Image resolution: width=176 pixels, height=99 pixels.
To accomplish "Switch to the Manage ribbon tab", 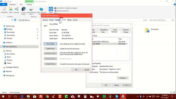I will coord(29,4).
